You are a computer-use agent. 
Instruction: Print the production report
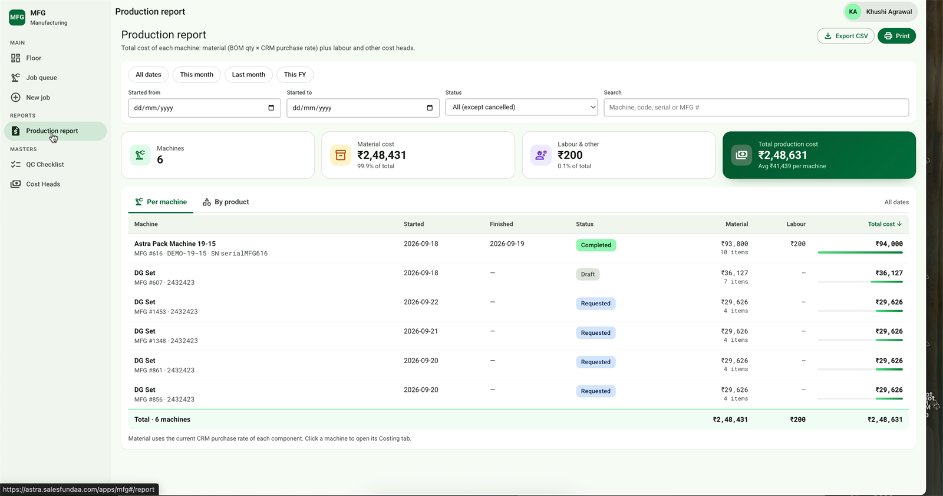pos(896,36)
